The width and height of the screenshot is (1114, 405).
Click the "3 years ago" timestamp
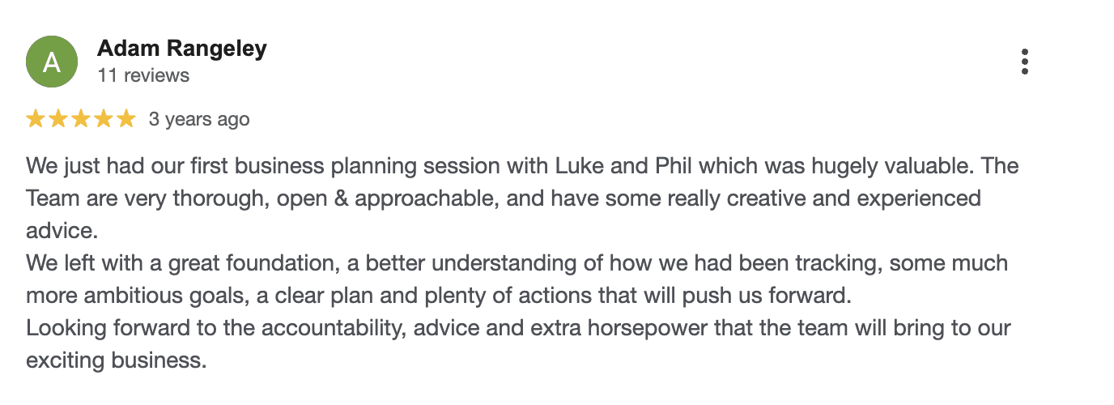point(199,120)
